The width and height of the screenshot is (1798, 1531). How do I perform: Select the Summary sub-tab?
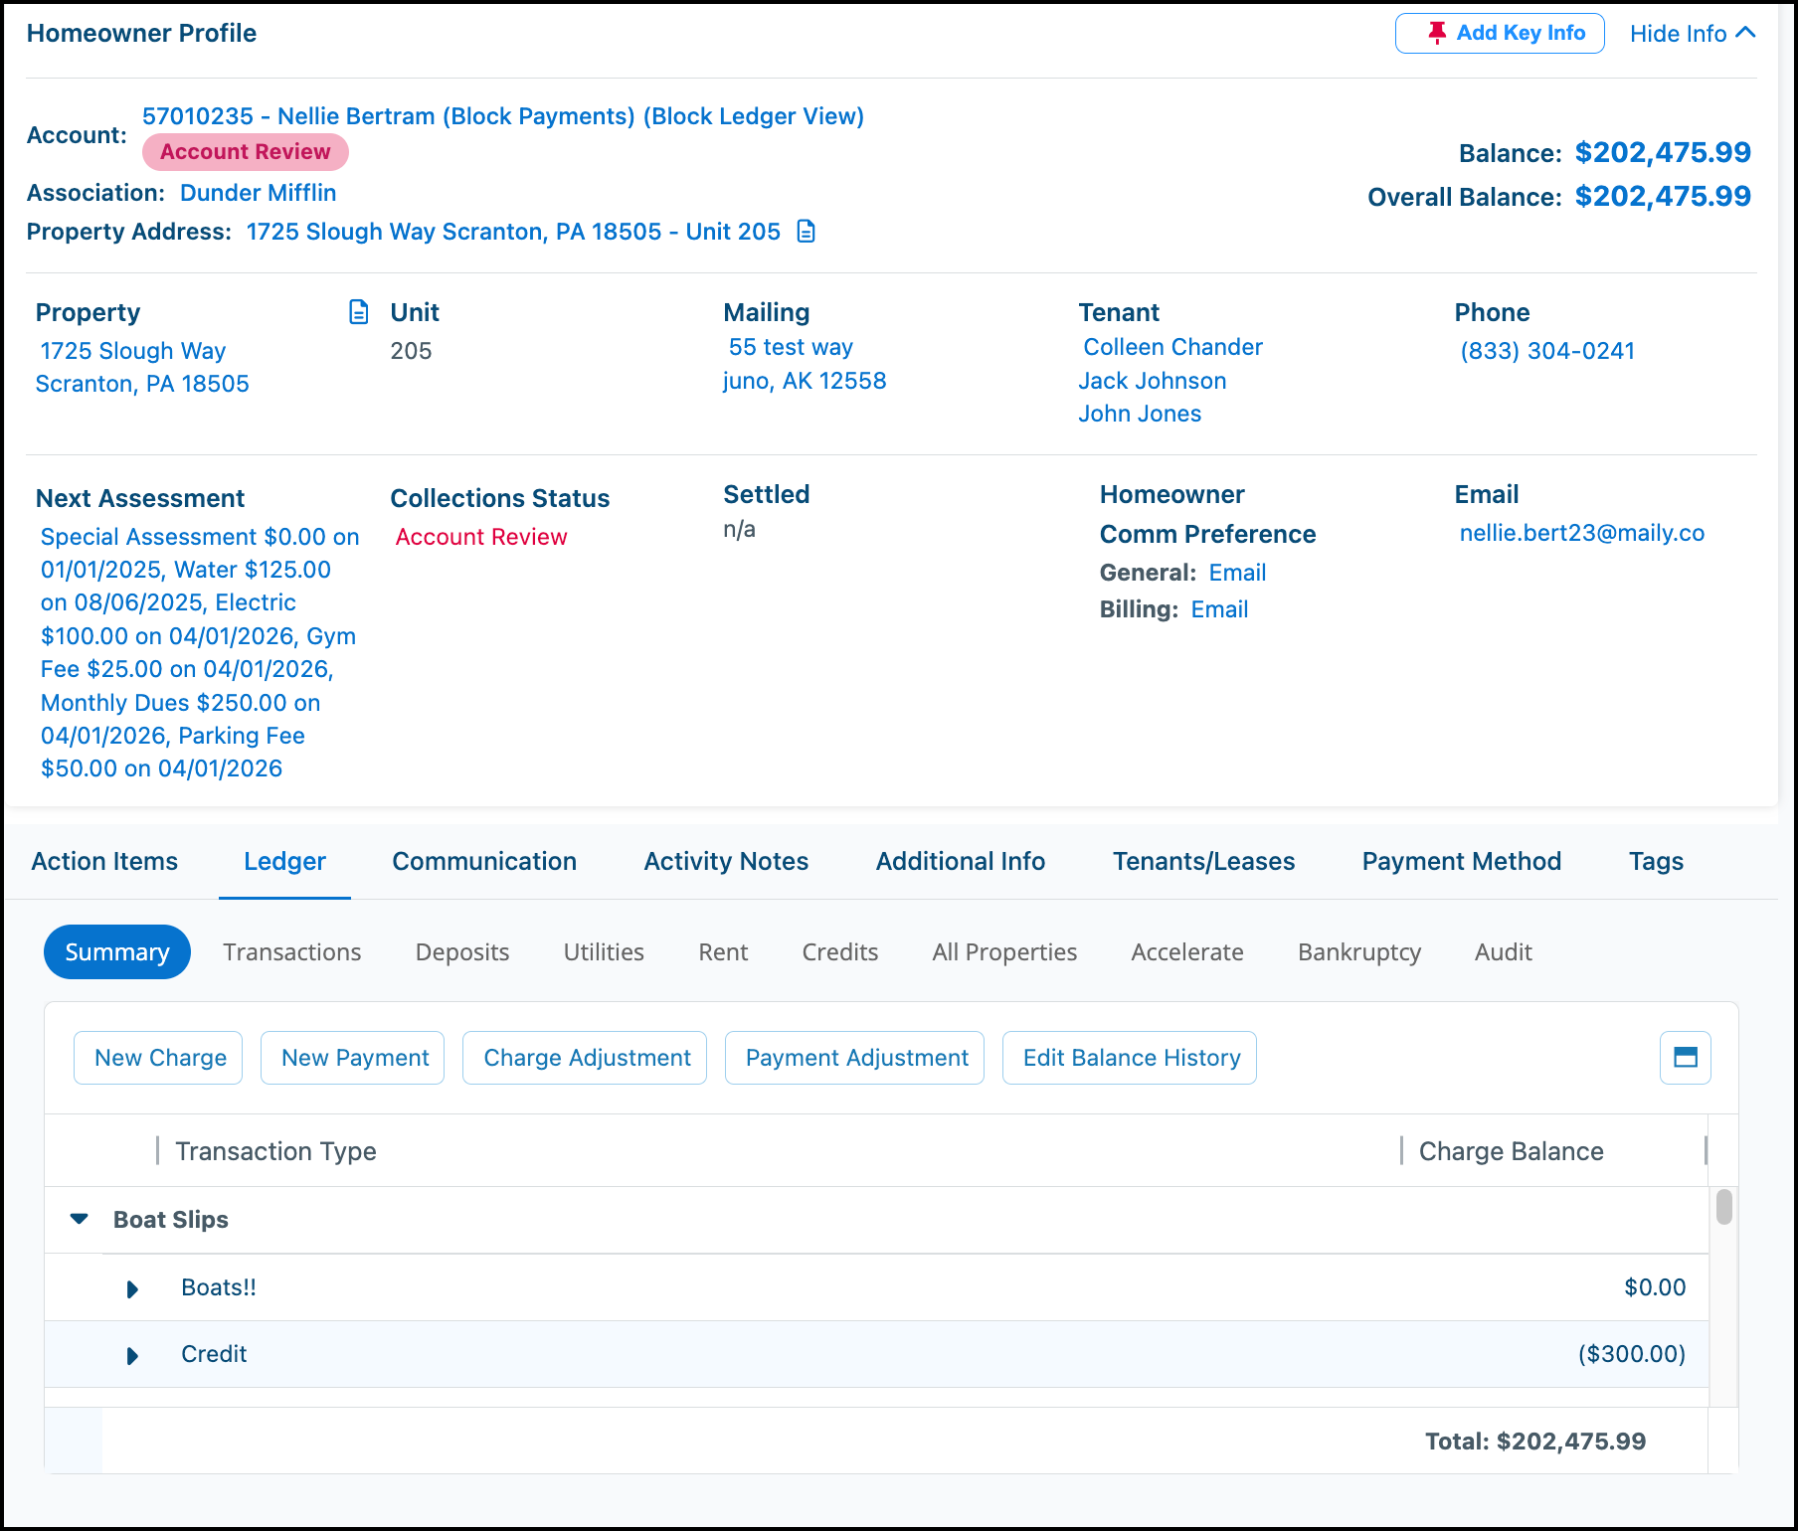click(117, 952)
